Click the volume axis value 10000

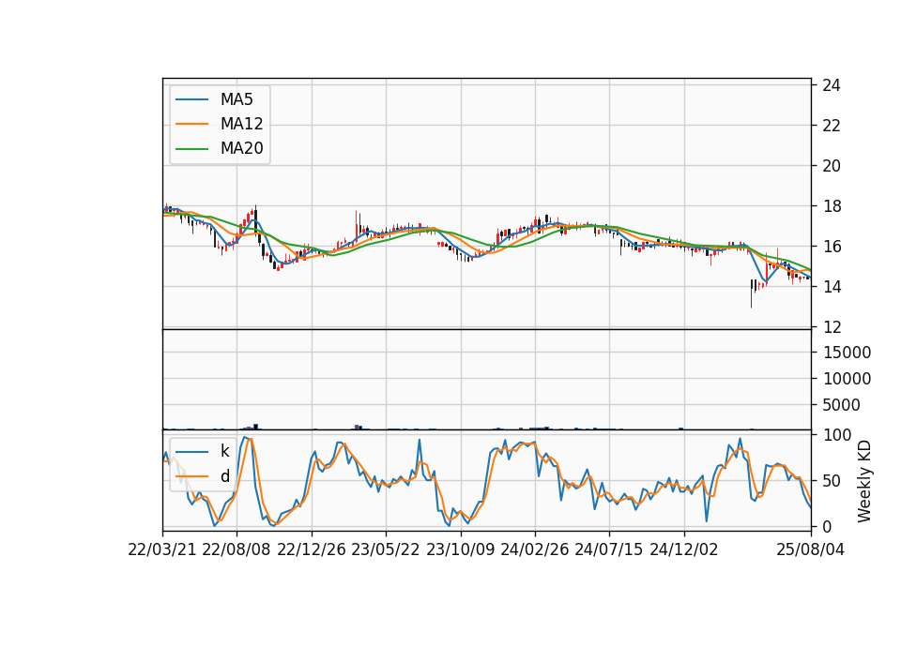click(847, 379)
